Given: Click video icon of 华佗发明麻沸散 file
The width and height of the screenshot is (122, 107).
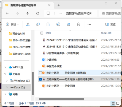Looking at the screenshot, I should coord(44,53).
